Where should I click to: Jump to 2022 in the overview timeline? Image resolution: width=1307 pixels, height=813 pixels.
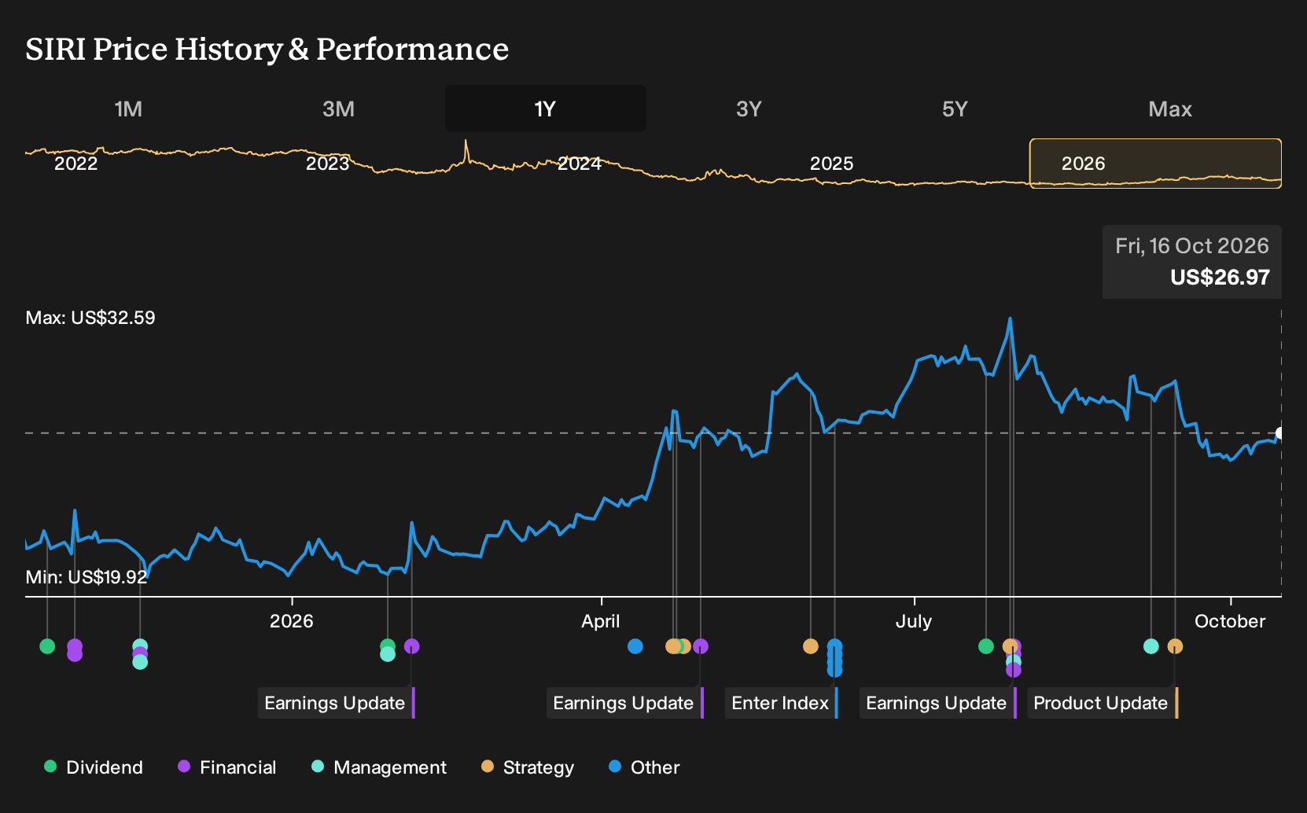(x=75, y=164)
